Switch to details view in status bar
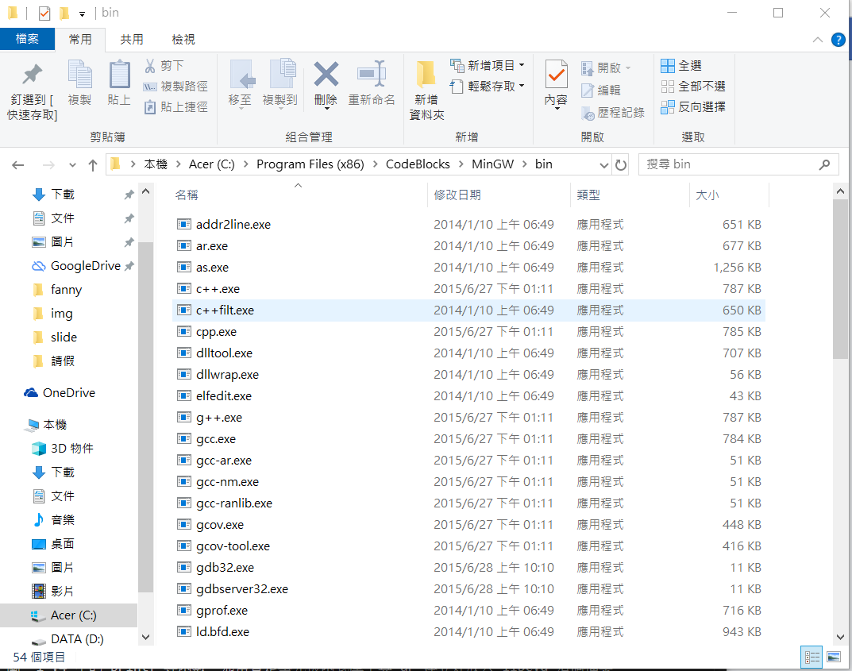 point(812,657)
